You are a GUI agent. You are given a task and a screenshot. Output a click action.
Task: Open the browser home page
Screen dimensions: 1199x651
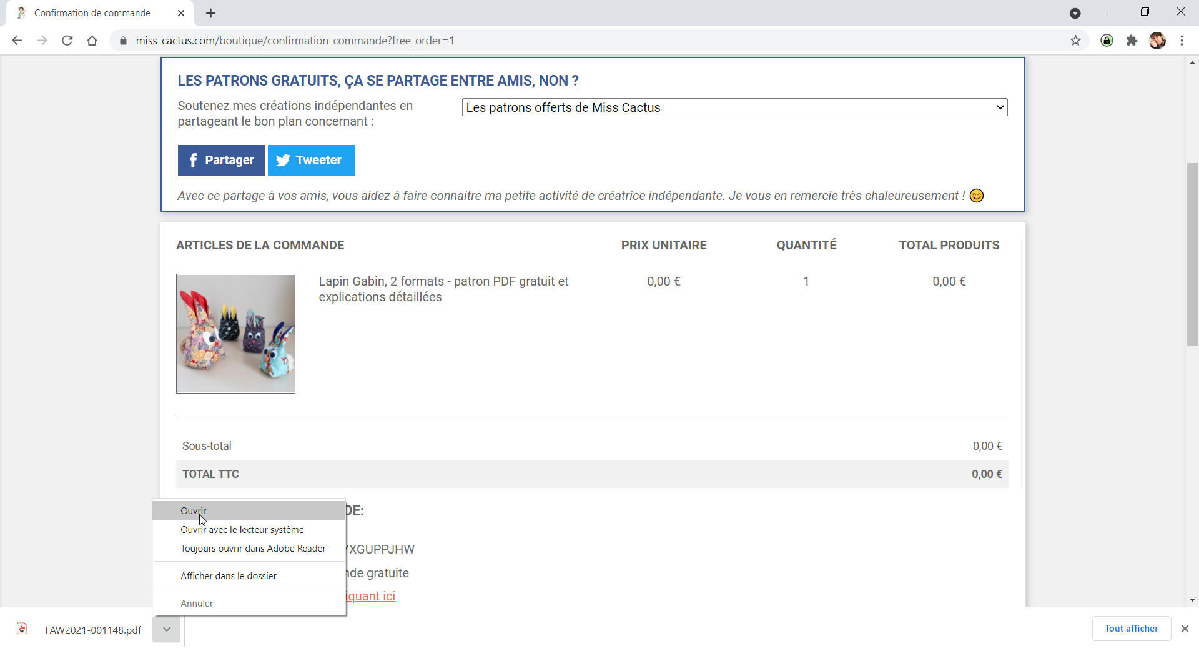pos(92,40)
